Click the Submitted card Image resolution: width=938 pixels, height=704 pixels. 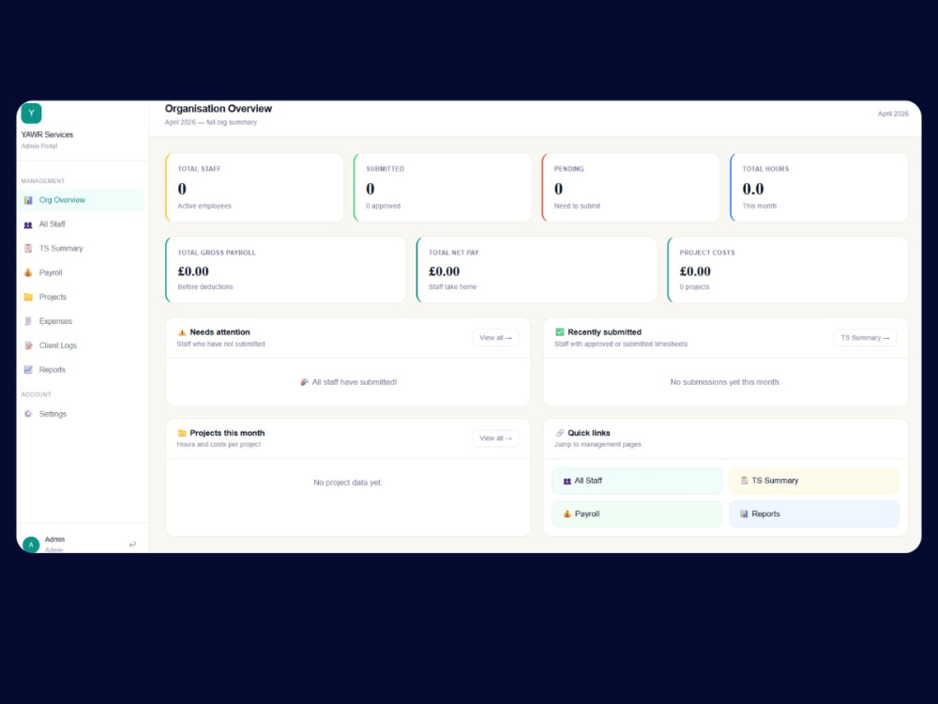coord(443,188)
